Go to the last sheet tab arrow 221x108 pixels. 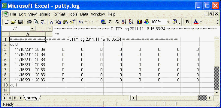point(21,98)
